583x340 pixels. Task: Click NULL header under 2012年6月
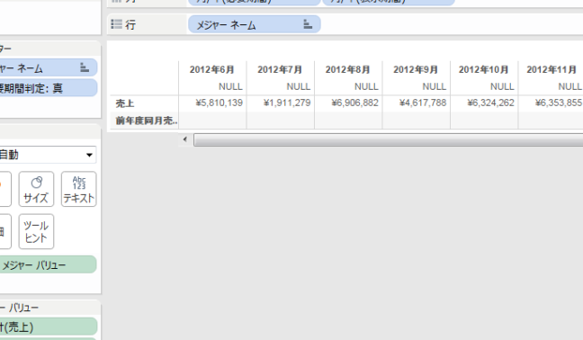tap(230, 86)
